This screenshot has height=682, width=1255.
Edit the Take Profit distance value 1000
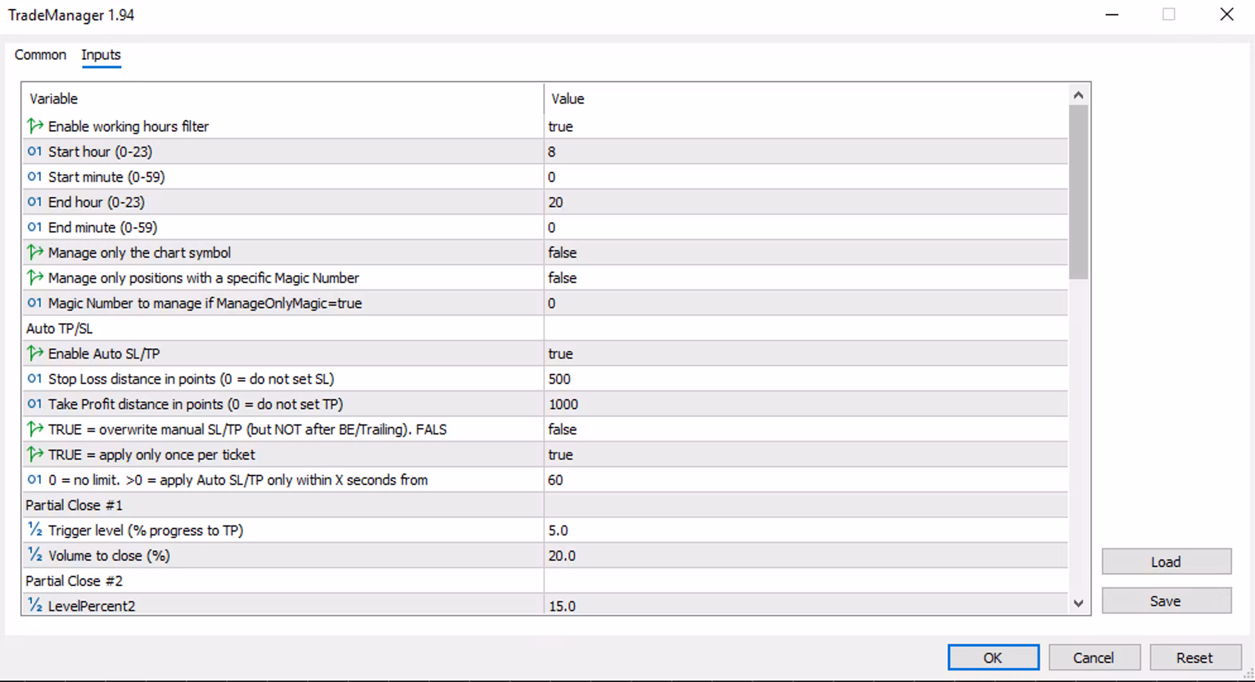click(564, 404)
